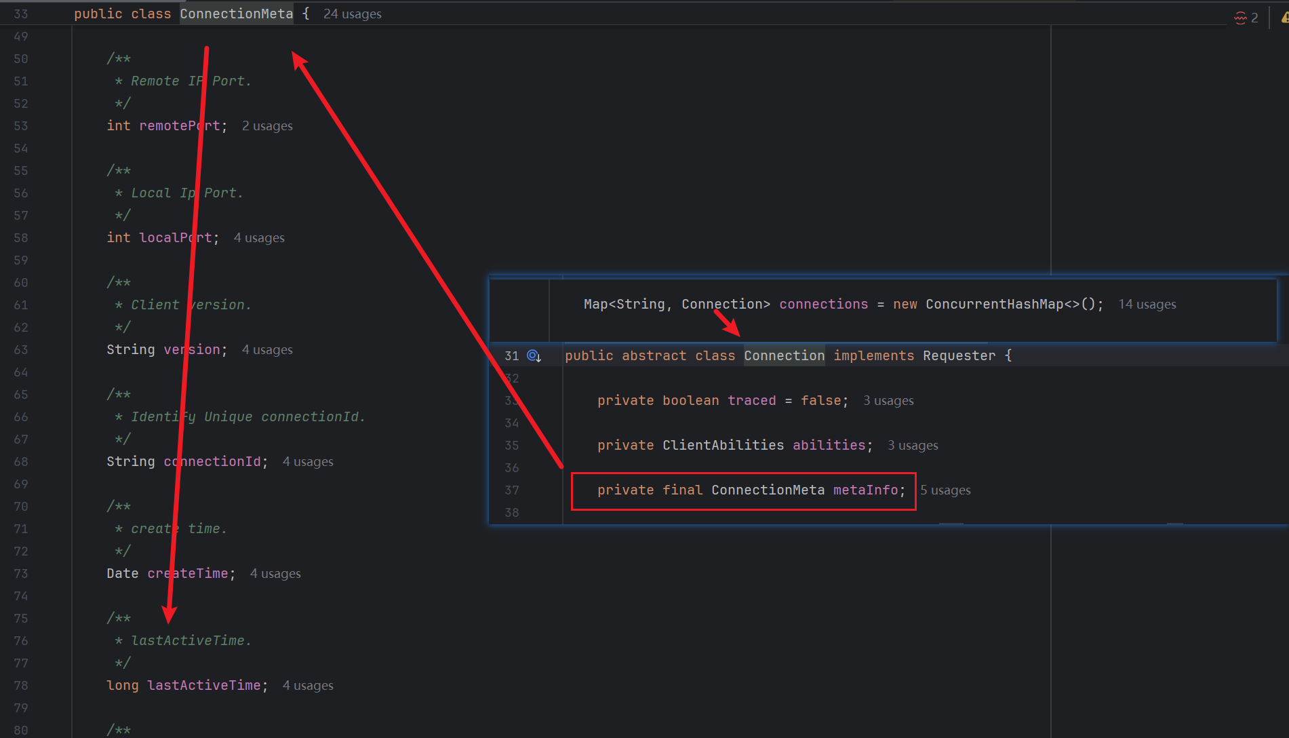Open the reader mode indicator showing 2
This screenshot has width=1289, height=738.
tap(1246, 18)
